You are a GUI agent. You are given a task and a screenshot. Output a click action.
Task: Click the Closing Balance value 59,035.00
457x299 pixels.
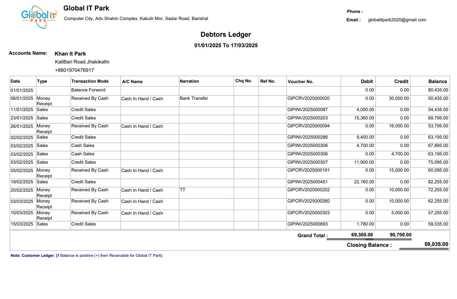coord(436,245)
